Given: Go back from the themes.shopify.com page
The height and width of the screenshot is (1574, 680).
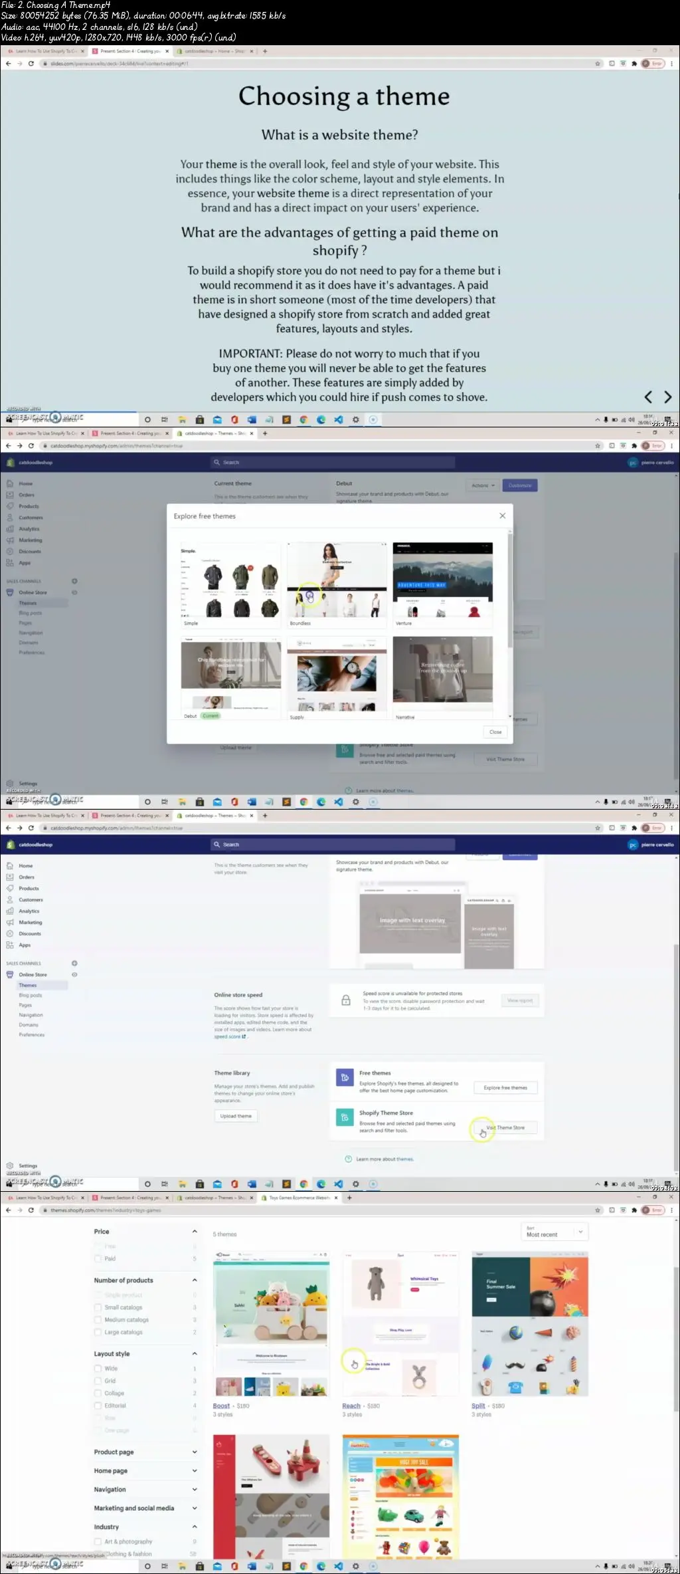Looking at the screenshot, I should click(x=8, y=1210).
